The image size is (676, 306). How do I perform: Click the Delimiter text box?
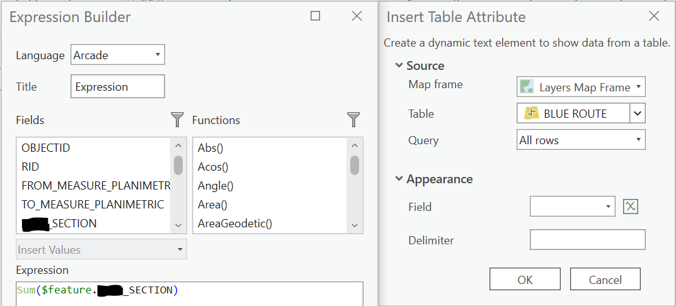coord(587,240)
